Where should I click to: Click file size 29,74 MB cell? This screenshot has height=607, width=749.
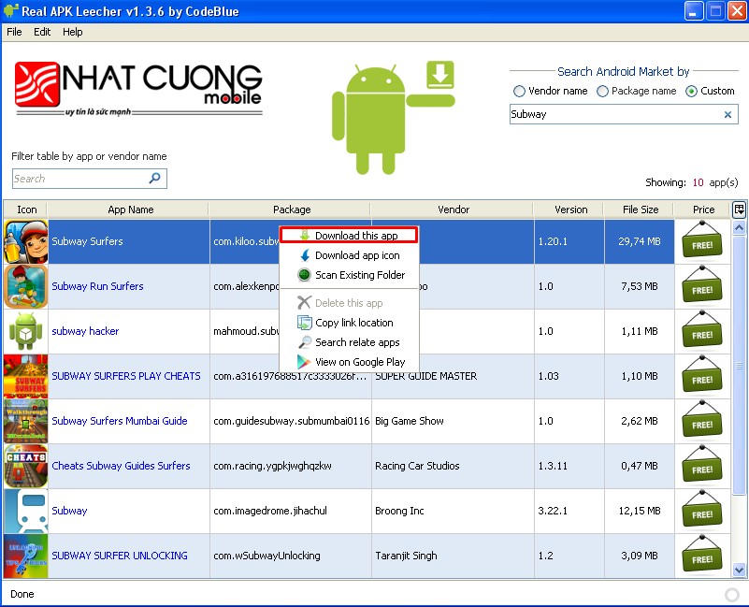(640, 241)
